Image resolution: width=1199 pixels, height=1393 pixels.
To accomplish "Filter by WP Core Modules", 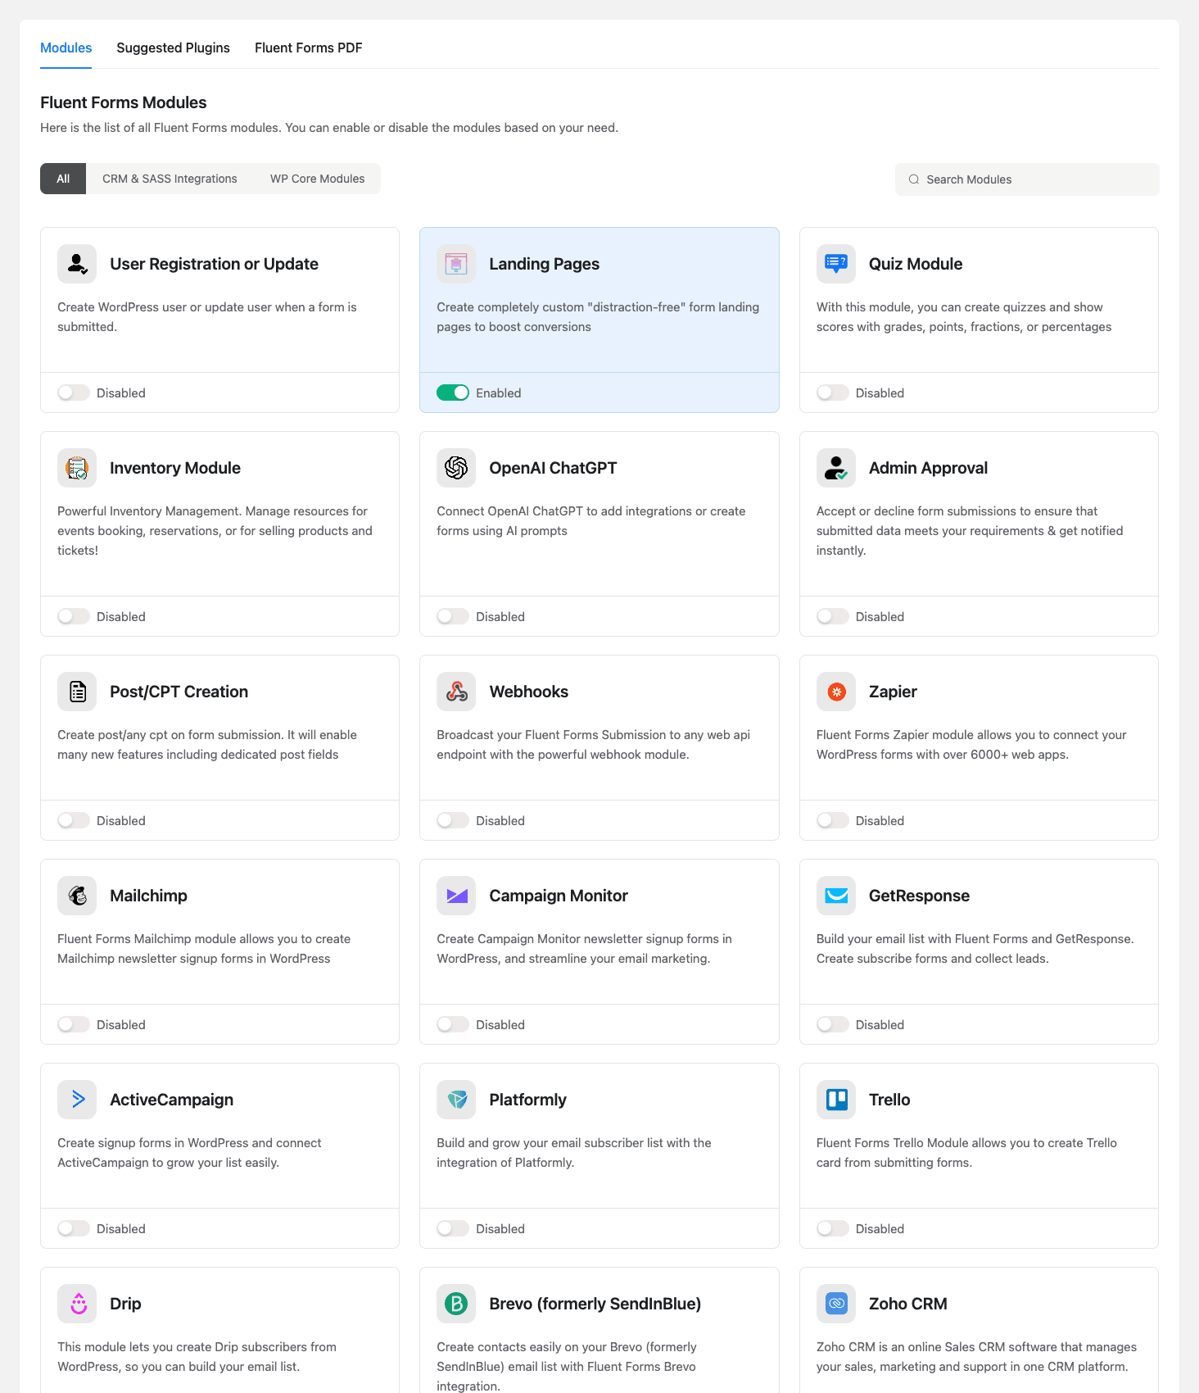I will (318, 179).
